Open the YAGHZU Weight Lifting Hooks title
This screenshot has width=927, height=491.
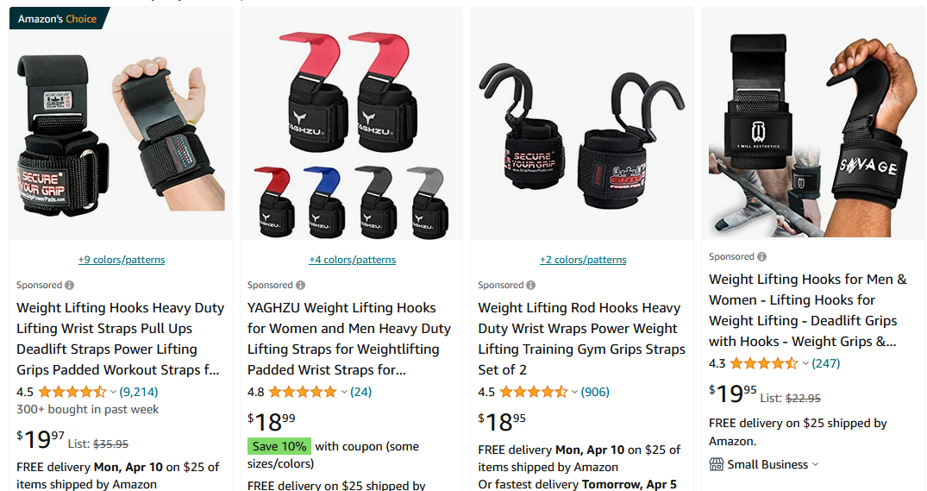click(x=348, y=339)
